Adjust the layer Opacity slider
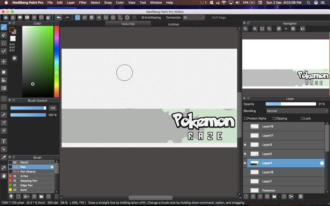 coord(291,104)
